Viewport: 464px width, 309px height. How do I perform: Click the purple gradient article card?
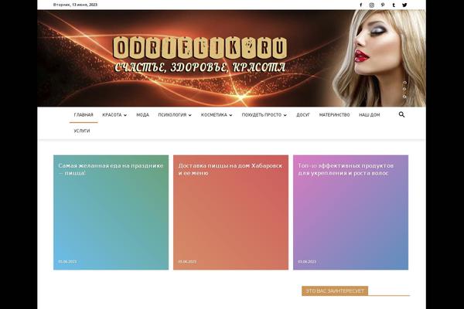350,212
